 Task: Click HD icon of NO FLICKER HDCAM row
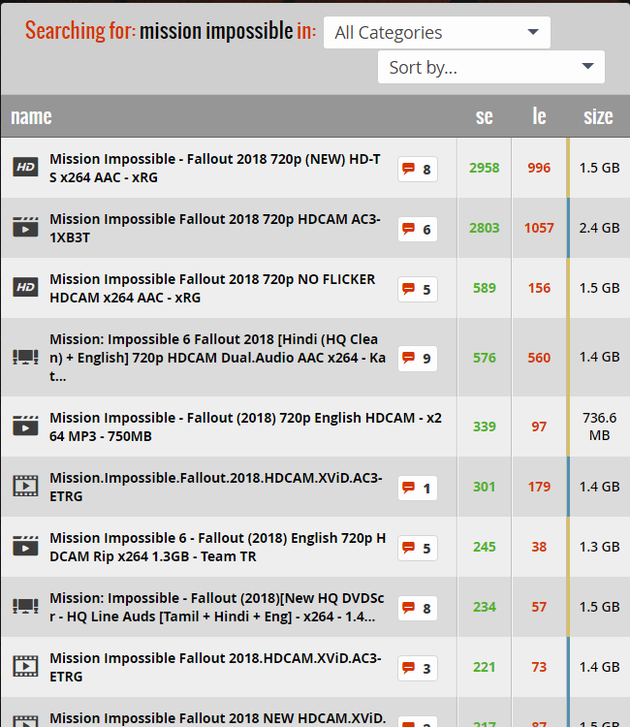pyautogui.click(x=25, y=288)
